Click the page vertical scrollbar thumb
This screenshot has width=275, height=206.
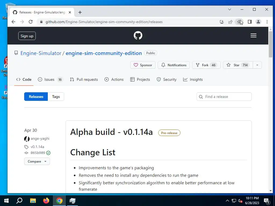pyautogui.click(x=270, y=44)
